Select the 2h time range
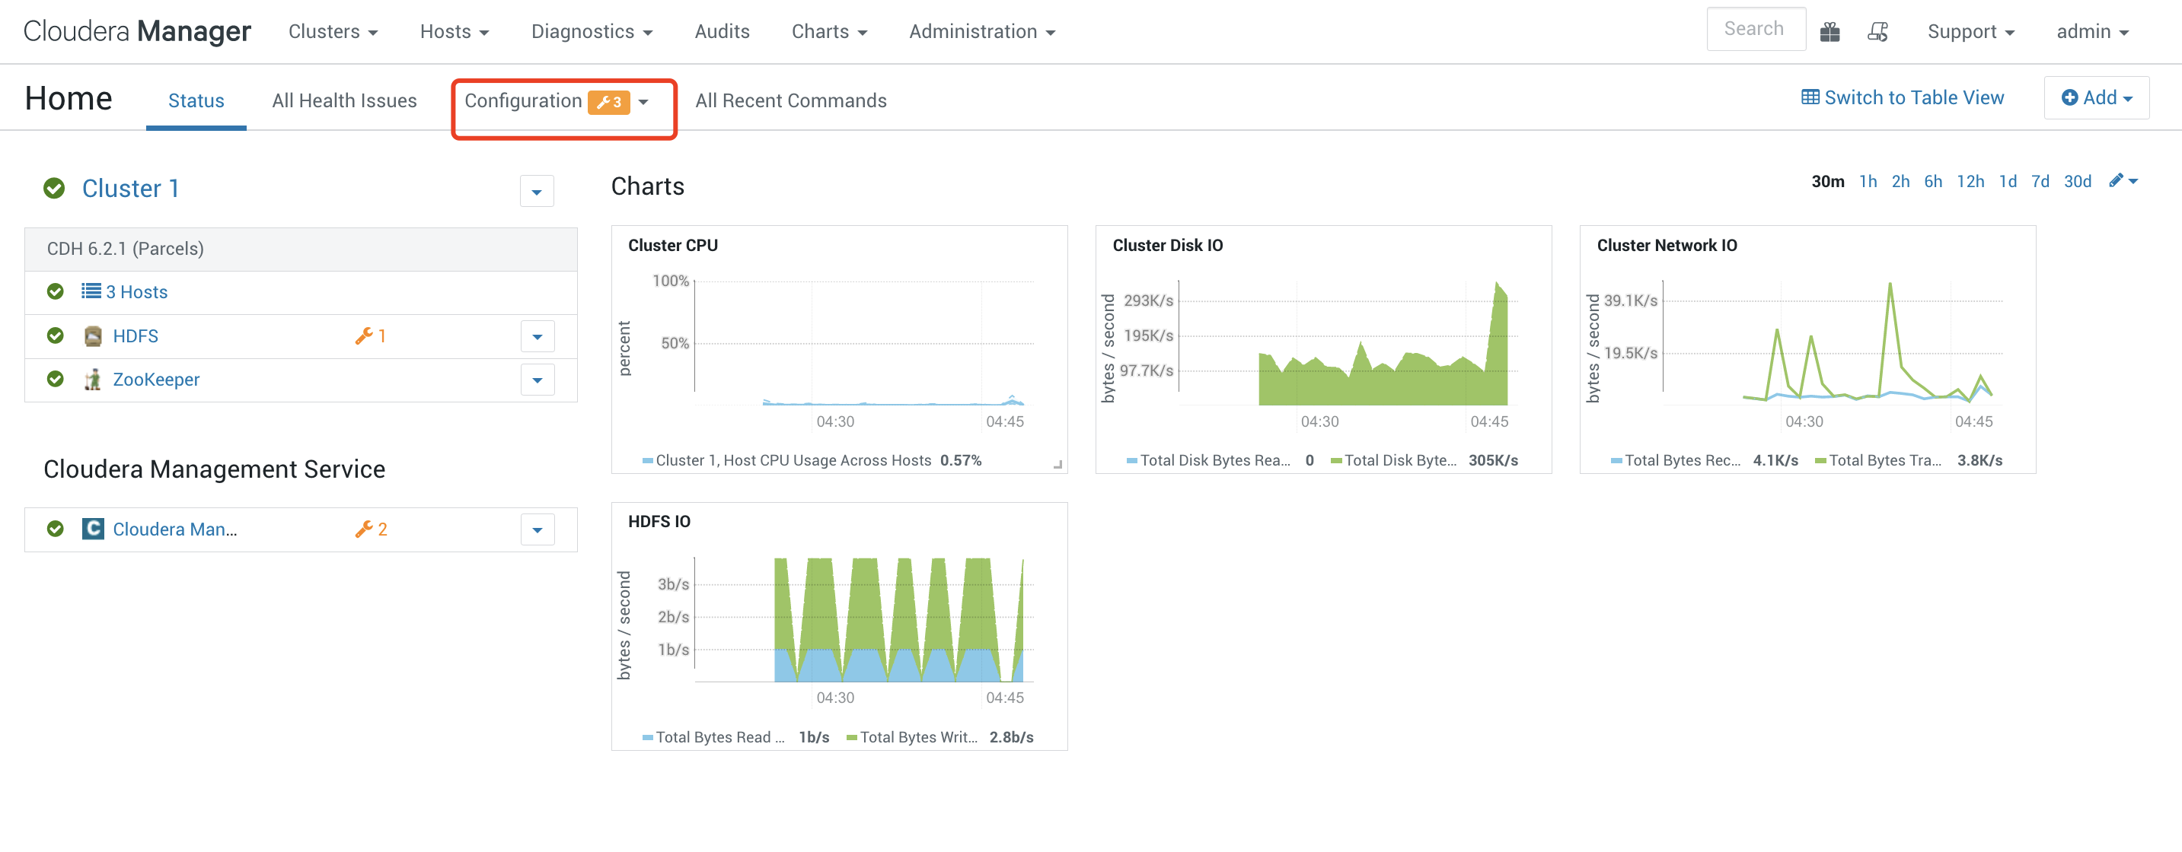 1900,181
